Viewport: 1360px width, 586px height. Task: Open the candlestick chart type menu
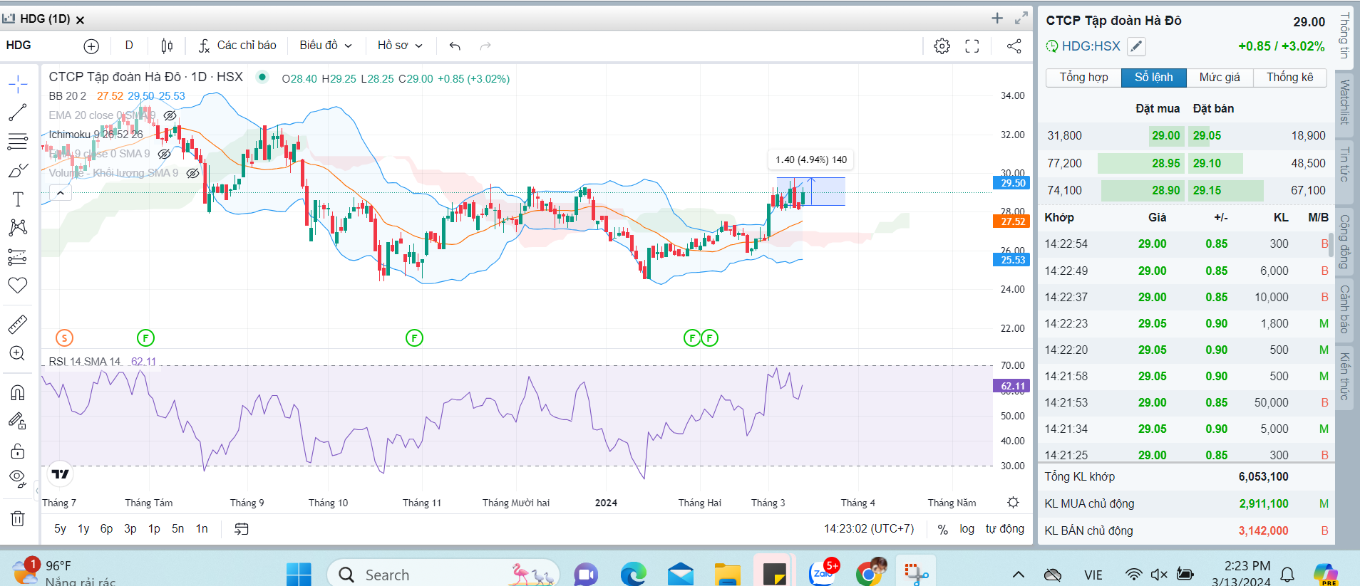tap(167, 46)
